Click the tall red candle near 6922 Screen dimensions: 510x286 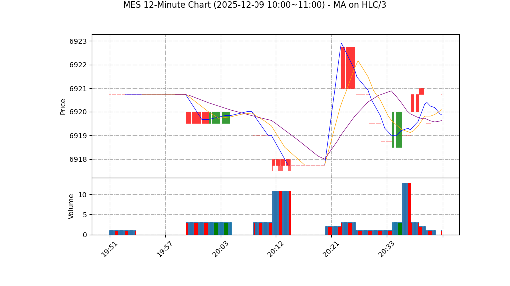pos(348,68)
